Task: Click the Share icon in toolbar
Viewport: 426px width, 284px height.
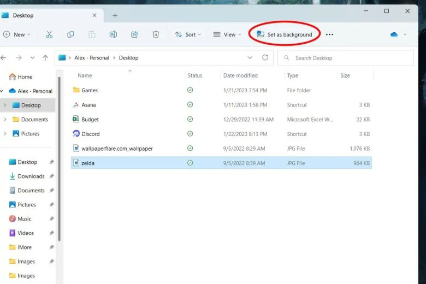Action: pos(134,34)
